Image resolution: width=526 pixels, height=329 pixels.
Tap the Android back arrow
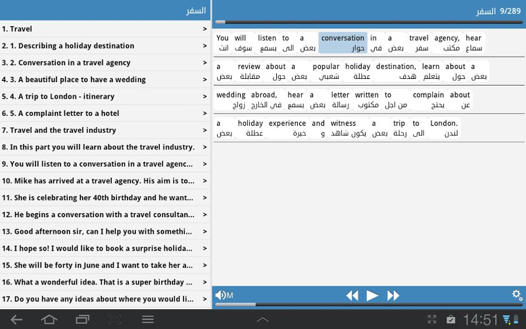click(x=16, y=320)
